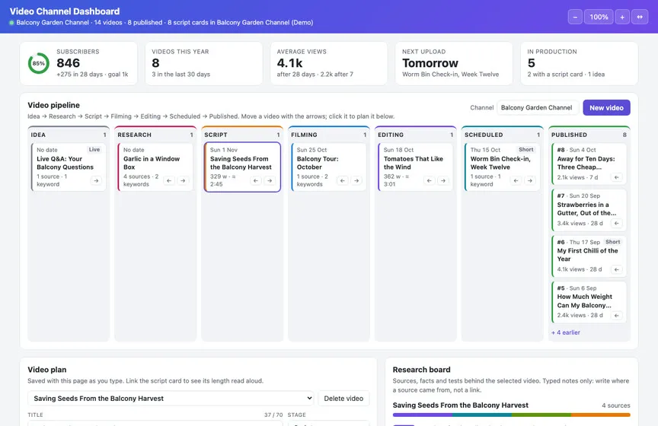Screen dimensions: 658x426
Task: Move Balcony Tour: October card forward
Action: (356, 181)
